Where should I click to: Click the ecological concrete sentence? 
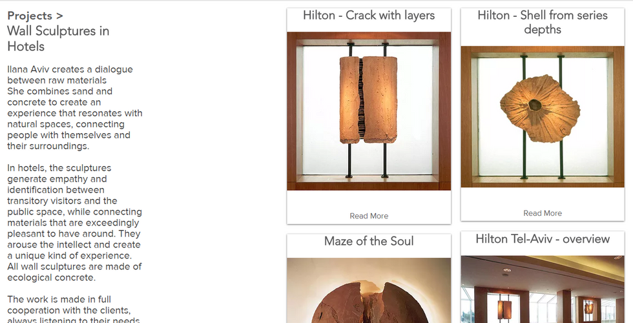[x=74, y=272]
